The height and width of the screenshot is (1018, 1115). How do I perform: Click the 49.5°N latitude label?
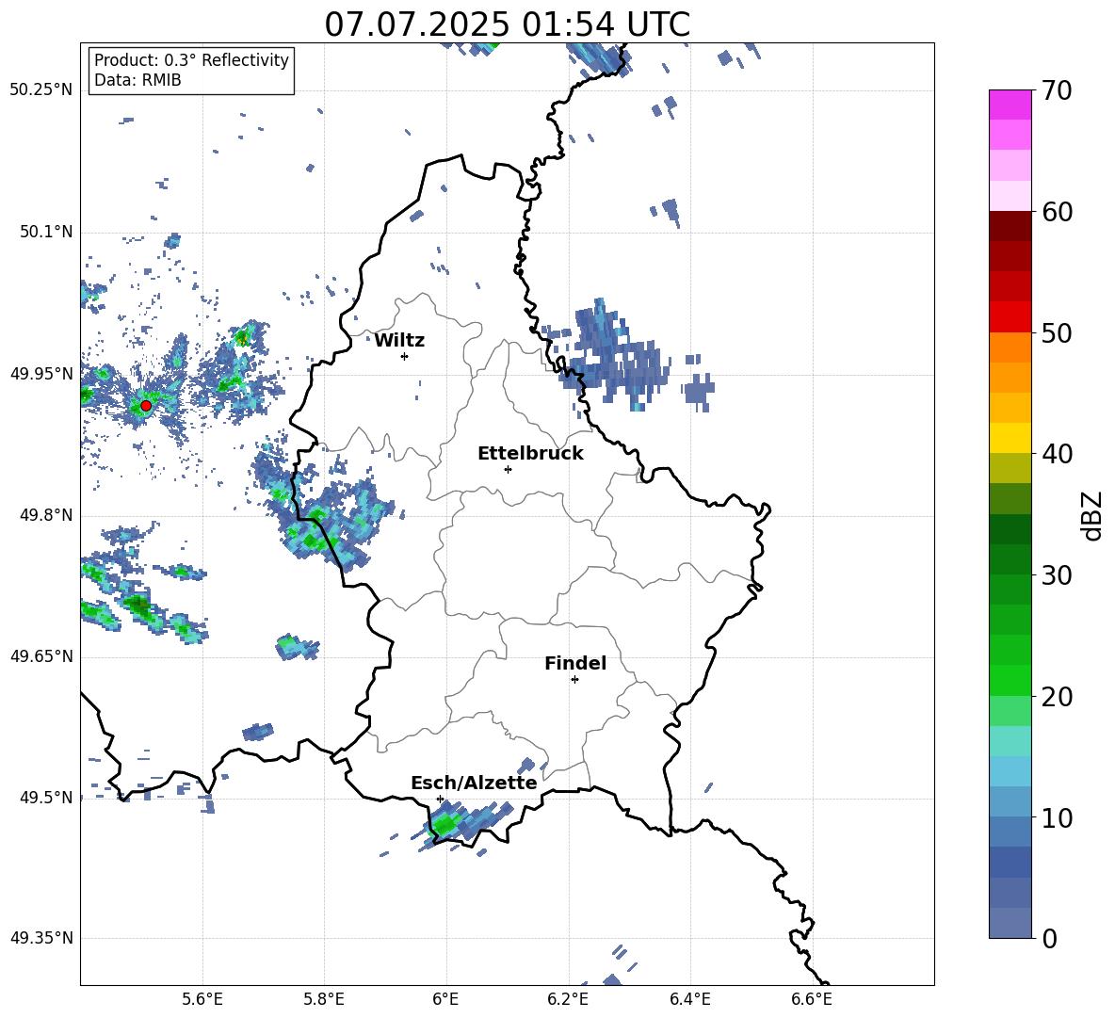[x=45, y=797]
